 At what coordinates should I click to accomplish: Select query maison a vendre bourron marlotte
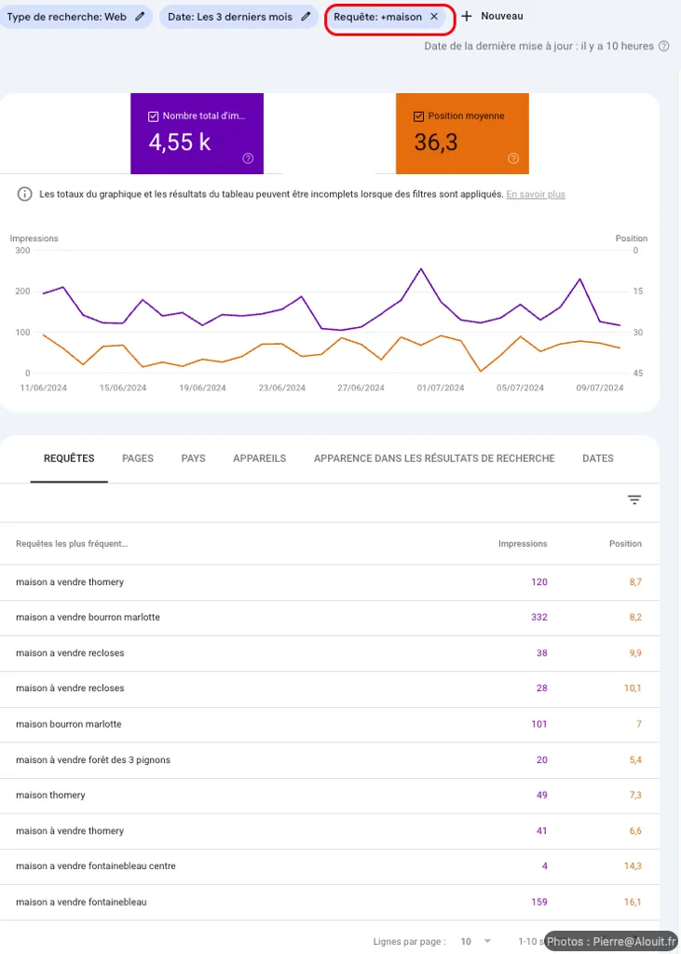click(88, 618)
